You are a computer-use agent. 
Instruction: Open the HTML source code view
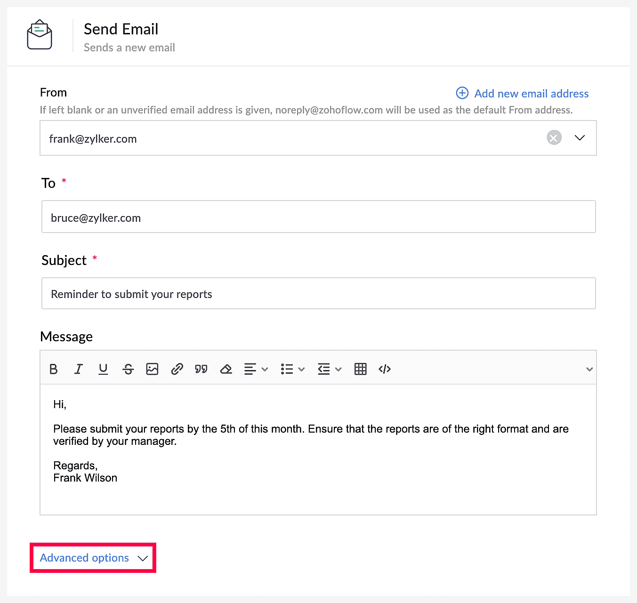pos(385,369)
